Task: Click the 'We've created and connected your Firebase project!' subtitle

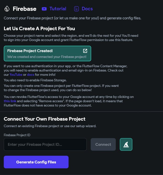Action: (47, 57)
